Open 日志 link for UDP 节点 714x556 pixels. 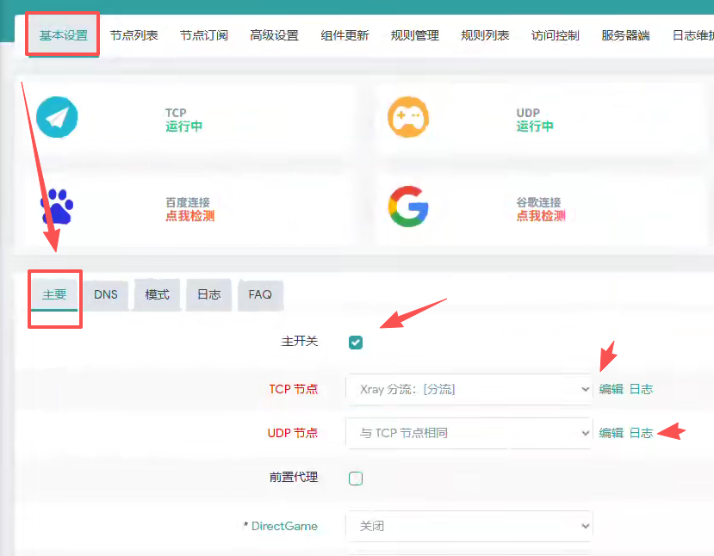tap(641, 433)
